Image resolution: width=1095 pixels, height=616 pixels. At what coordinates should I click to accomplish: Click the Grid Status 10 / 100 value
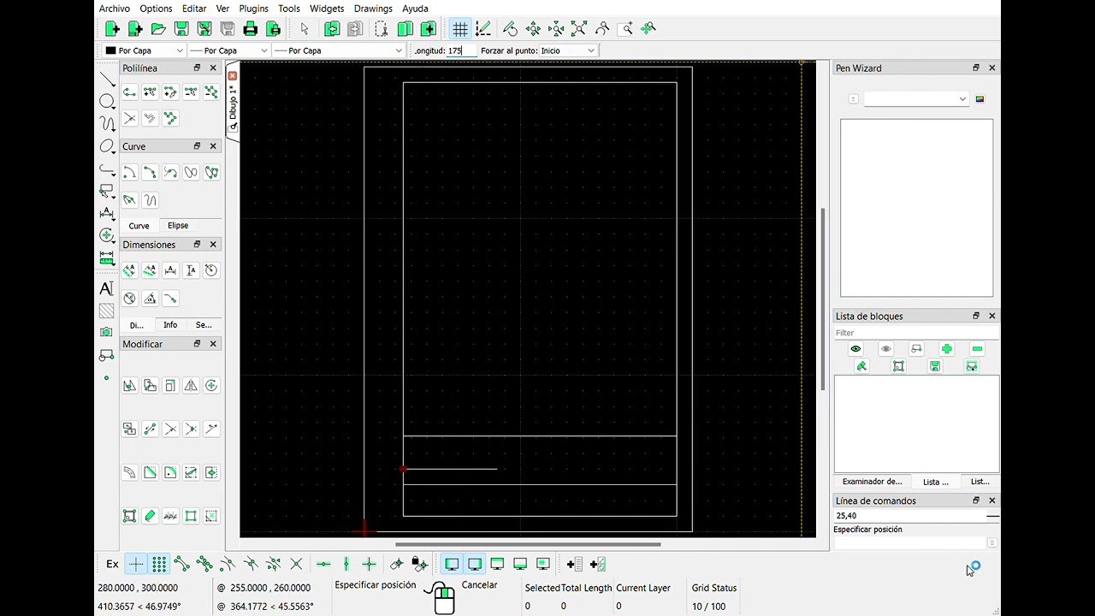pos(708,607)
